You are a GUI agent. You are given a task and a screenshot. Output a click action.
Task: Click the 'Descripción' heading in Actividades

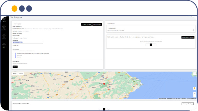click(x=112, y=28)
